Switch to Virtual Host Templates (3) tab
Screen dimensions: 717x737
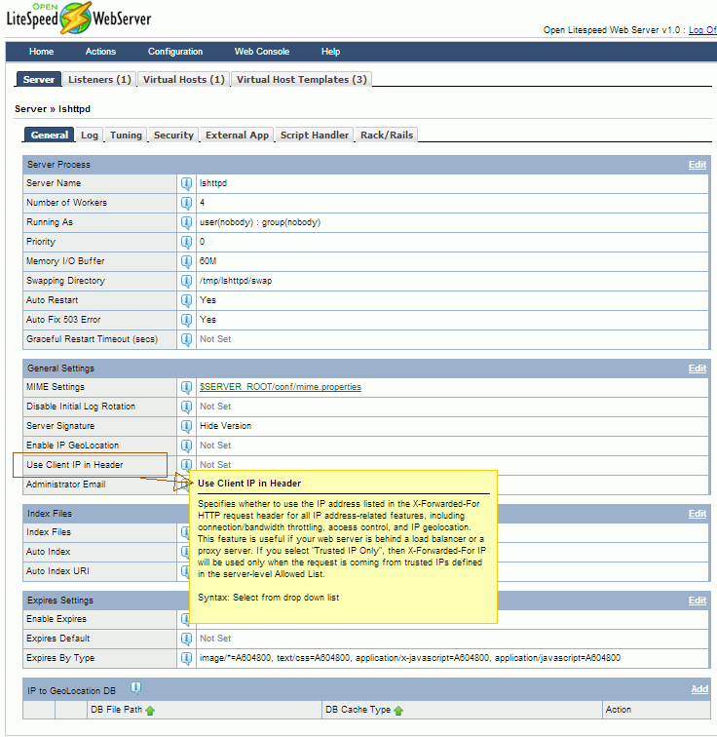coord(302,79)
